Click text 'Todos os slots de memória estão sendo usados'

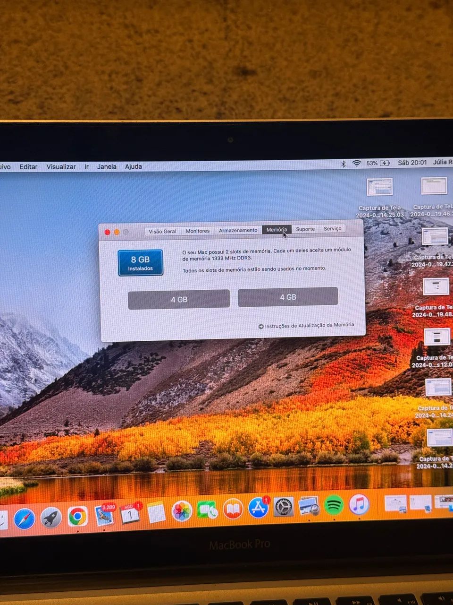pos(254,269)
